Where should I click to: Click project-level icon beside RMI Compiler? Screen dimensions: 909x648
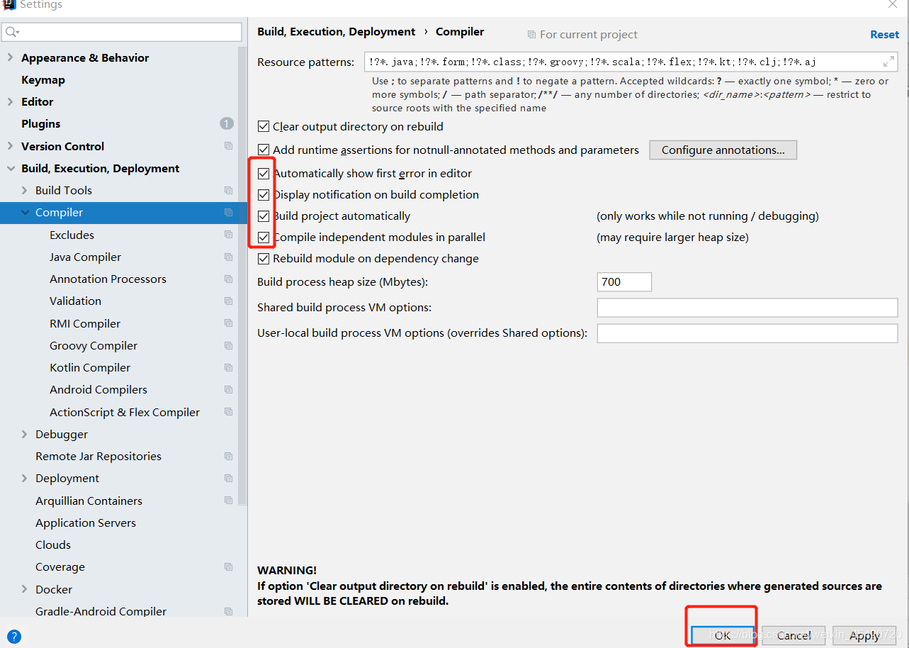coord(228,323)
